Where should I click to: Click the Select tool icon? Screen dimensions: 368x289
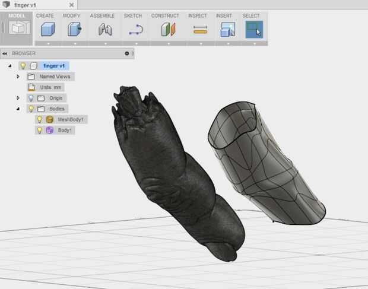254,30
